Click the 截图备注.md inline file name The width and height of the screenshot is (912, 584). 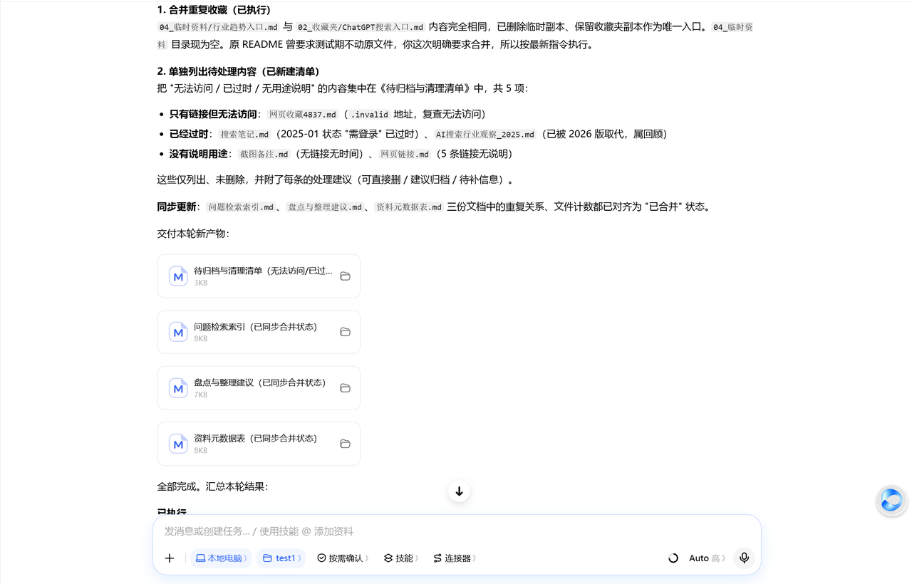tap(264, 154)
